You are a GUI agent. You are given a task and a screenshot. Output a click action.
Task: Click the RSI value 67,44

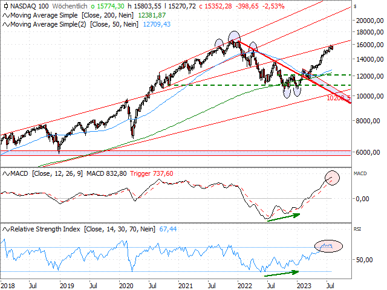coord(168,230)
